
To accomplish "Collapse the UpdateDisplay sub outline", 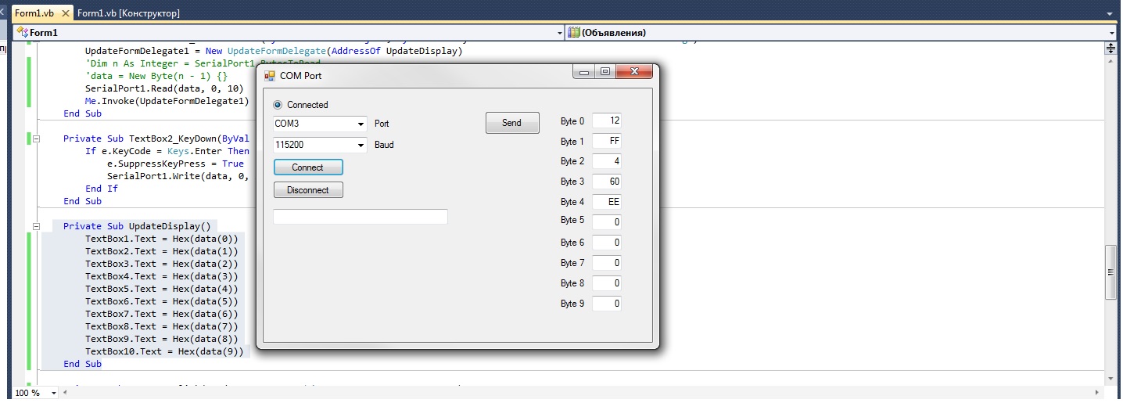I will click(36, 226).
